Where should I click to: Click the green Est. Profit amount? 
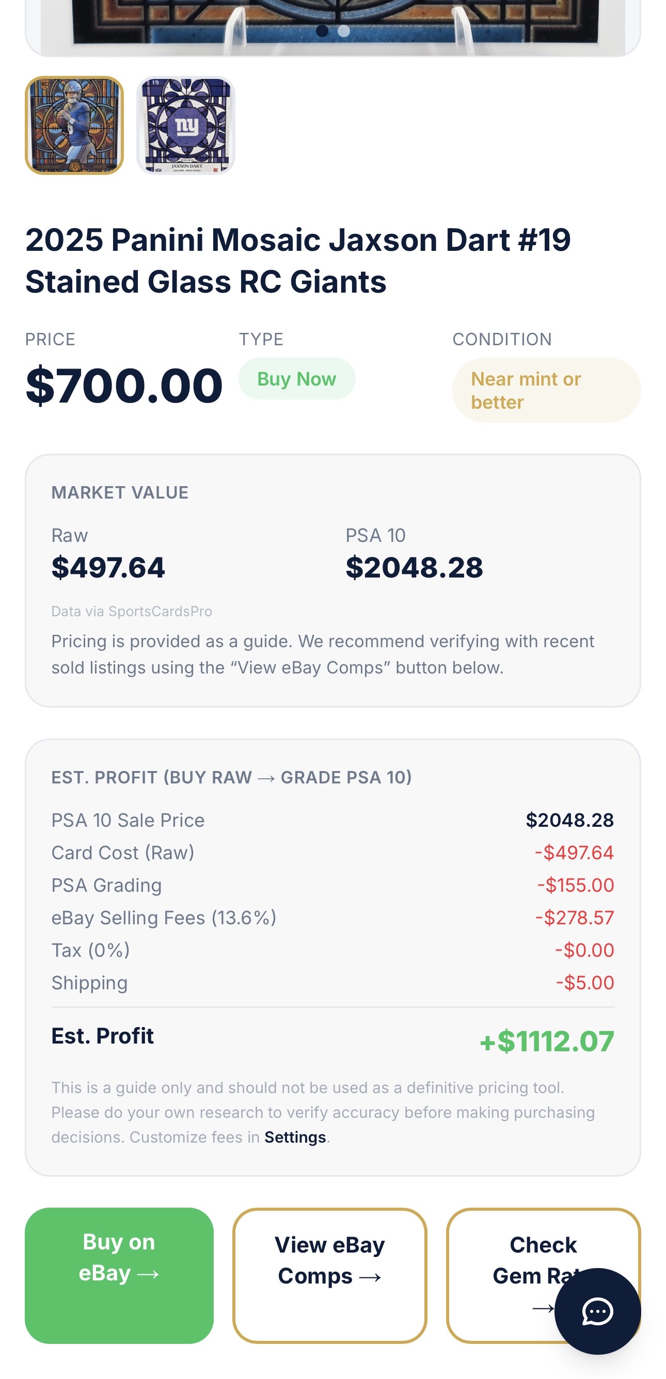pyautogui.click(x=547, y=1041)
